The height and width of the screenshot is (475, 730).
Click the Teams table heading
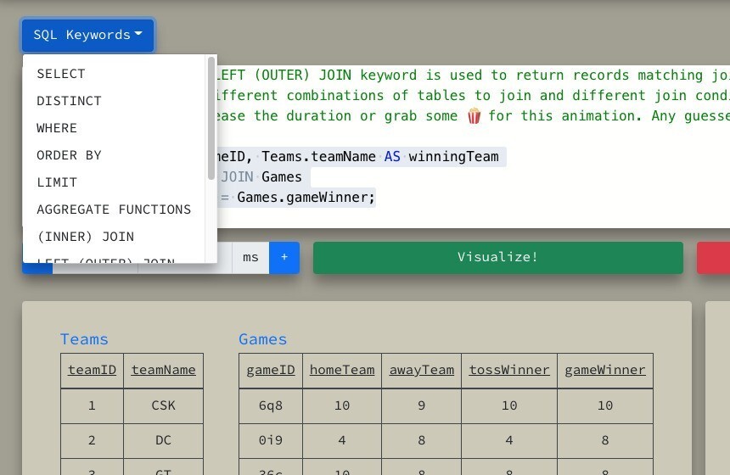point(84,339)
